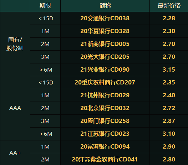Screen dimensions: 188x165
Task: Select price 2.70 for 21浙商银行CD005
Action: tap(169, 44)
